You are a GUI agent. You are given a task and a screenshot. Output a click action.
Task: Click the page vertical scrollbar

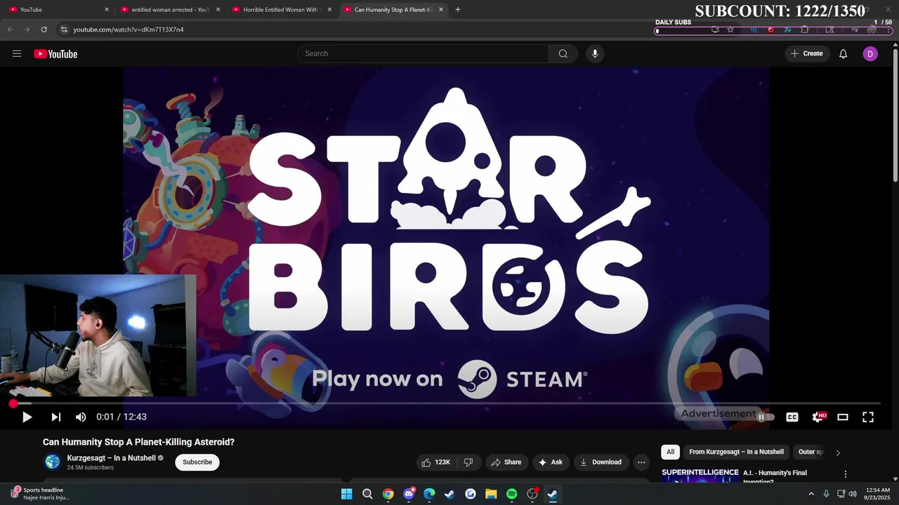895,116
